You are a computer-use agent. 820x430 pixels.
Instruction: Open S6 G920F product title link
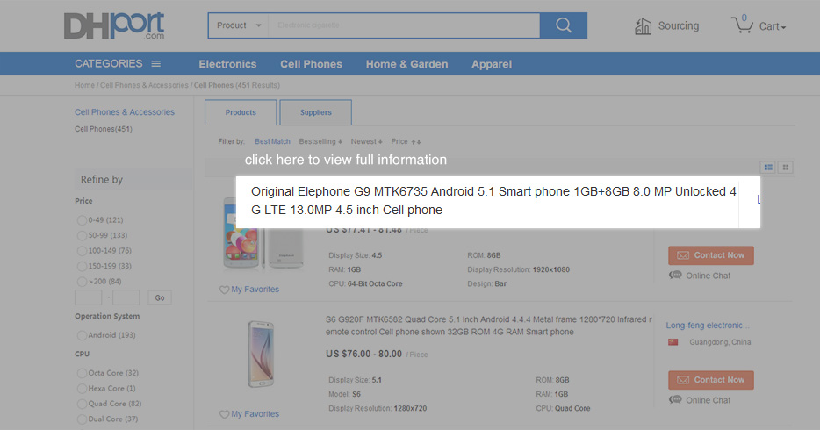pyautogui.click(x=488, y=326)
